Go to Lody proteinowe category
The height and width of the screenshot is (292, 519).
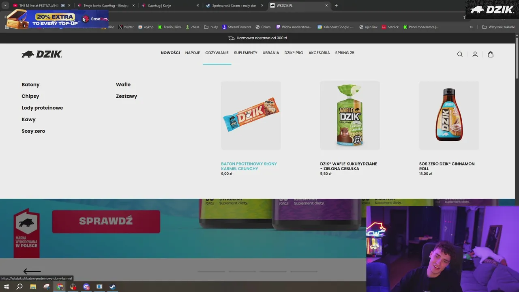tap(42, 108)
